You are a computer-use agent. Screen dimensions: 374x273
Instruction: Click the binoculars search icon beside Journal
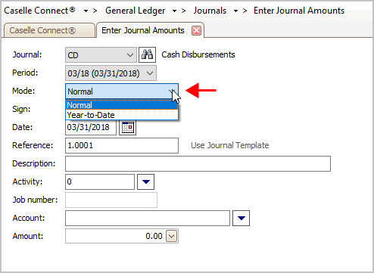pos(147,54)
